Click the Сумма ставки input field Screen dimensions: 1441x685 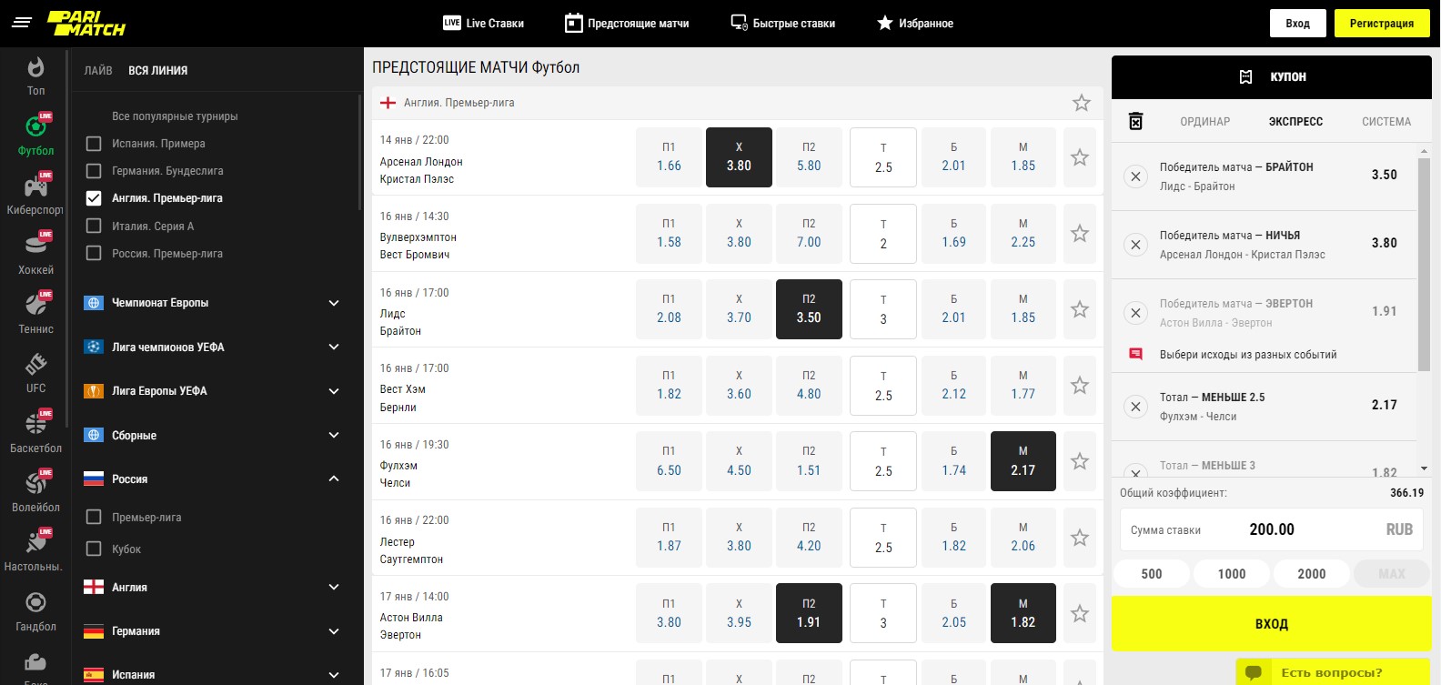[1272, 529]
